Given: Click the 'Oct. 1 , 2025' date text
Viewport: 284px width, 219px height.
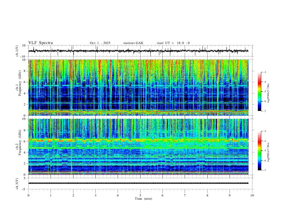Looking at the screenshot, I should (x=100, y=43).
